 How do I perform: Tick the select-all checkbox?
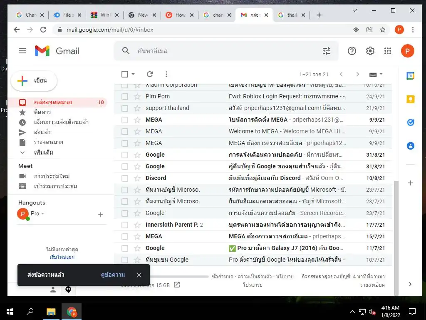click(125, 74)
